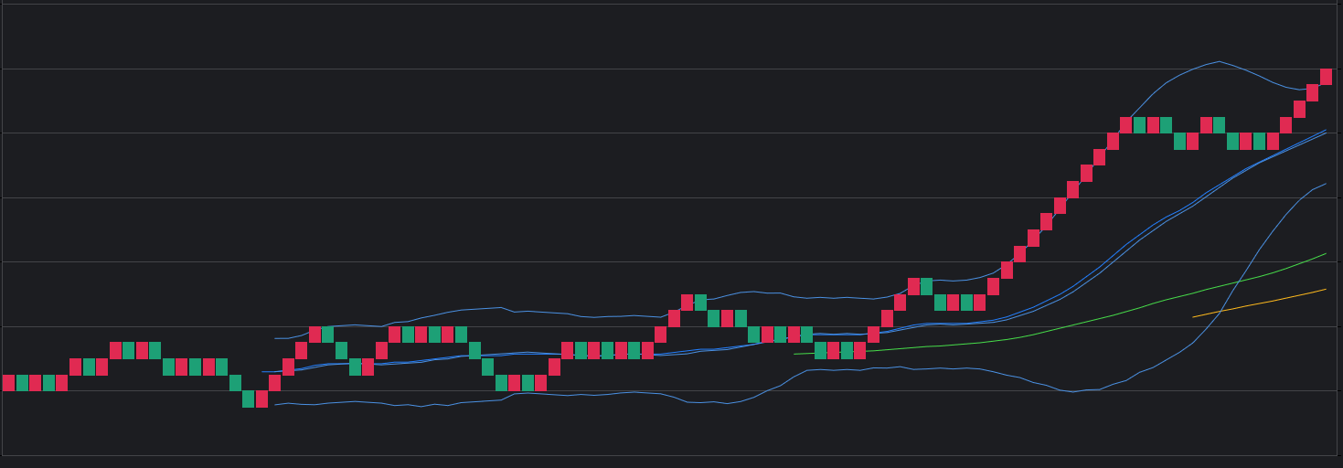Viewport: 1343px width, 468px height.
Task: Click the right end of the orange line
Action: coord(1325,290)
